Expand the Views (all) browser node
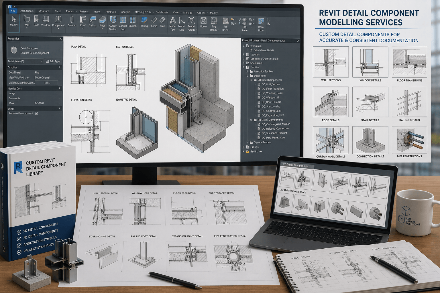 [244, 46]
